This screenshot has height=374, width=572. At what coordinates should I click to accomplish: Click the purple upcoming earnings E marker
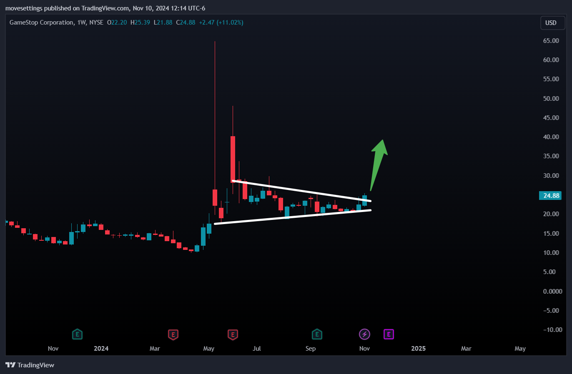coord(389,334)
